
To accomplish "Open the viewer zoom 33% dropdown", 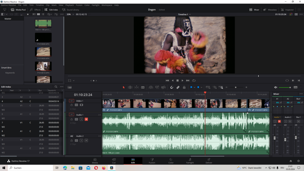I will tap(70, 14).
